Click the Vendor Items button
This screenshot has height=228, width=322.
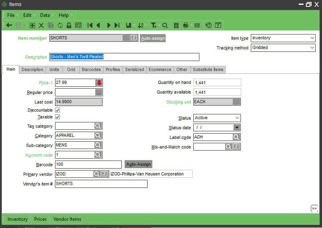67,219
